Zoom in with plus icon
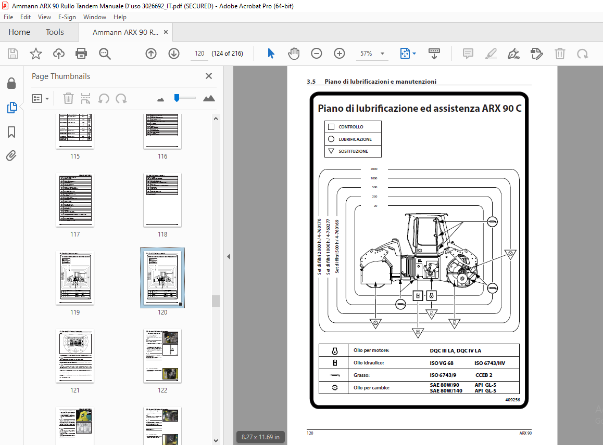The image size is (603, 445). (x=339, y=54)
